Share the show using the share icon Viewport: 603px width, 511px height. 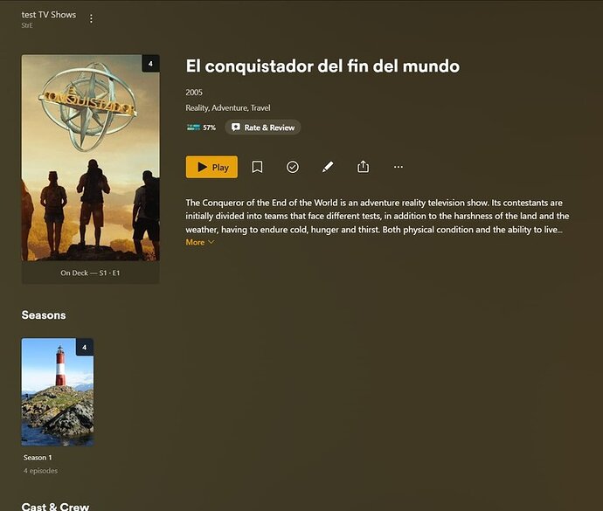click(x=363, y=167)
